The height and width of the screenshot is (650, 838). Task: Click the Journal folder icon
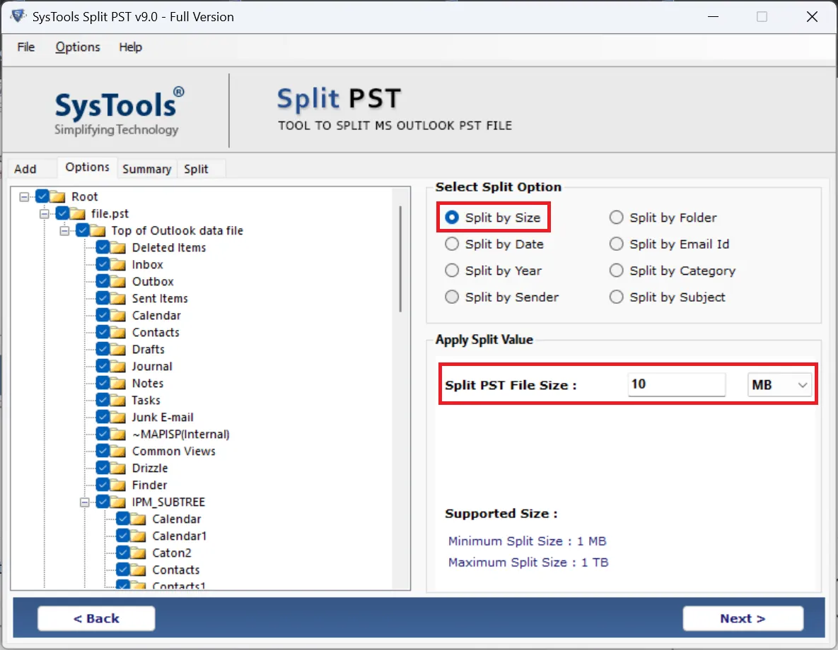point(117,367)
